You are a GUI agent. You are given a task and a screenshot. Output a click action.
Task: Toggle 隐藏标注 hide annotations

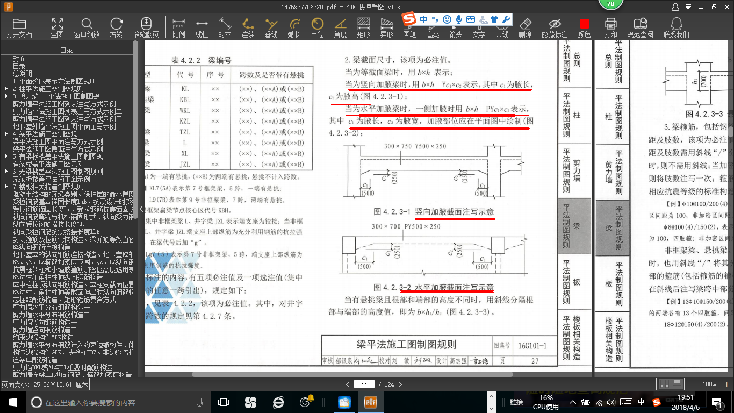pos(555,27)
